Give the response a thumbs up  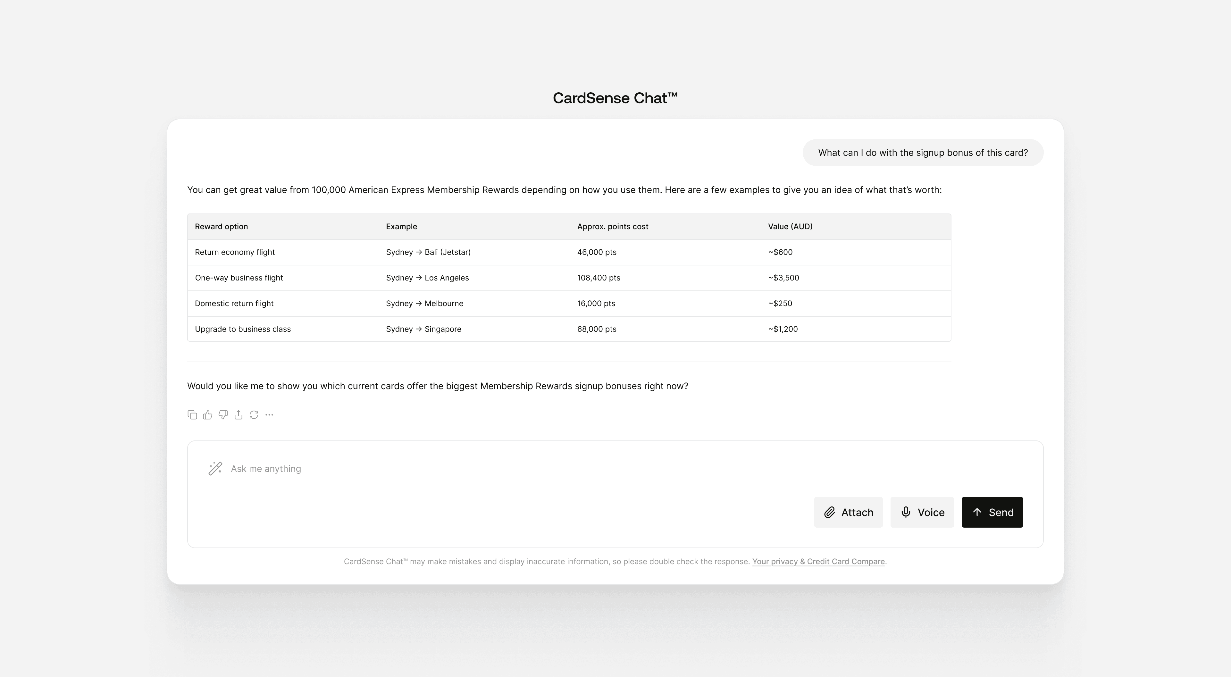[x=207, y=415]
